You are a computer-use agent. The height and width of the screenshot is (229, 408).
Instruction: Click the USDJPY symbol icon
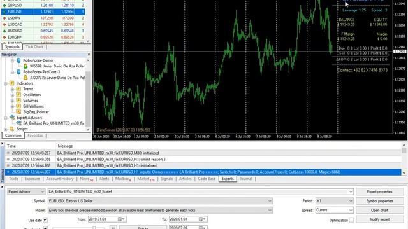pyautogui.click(x=4, y=18)
